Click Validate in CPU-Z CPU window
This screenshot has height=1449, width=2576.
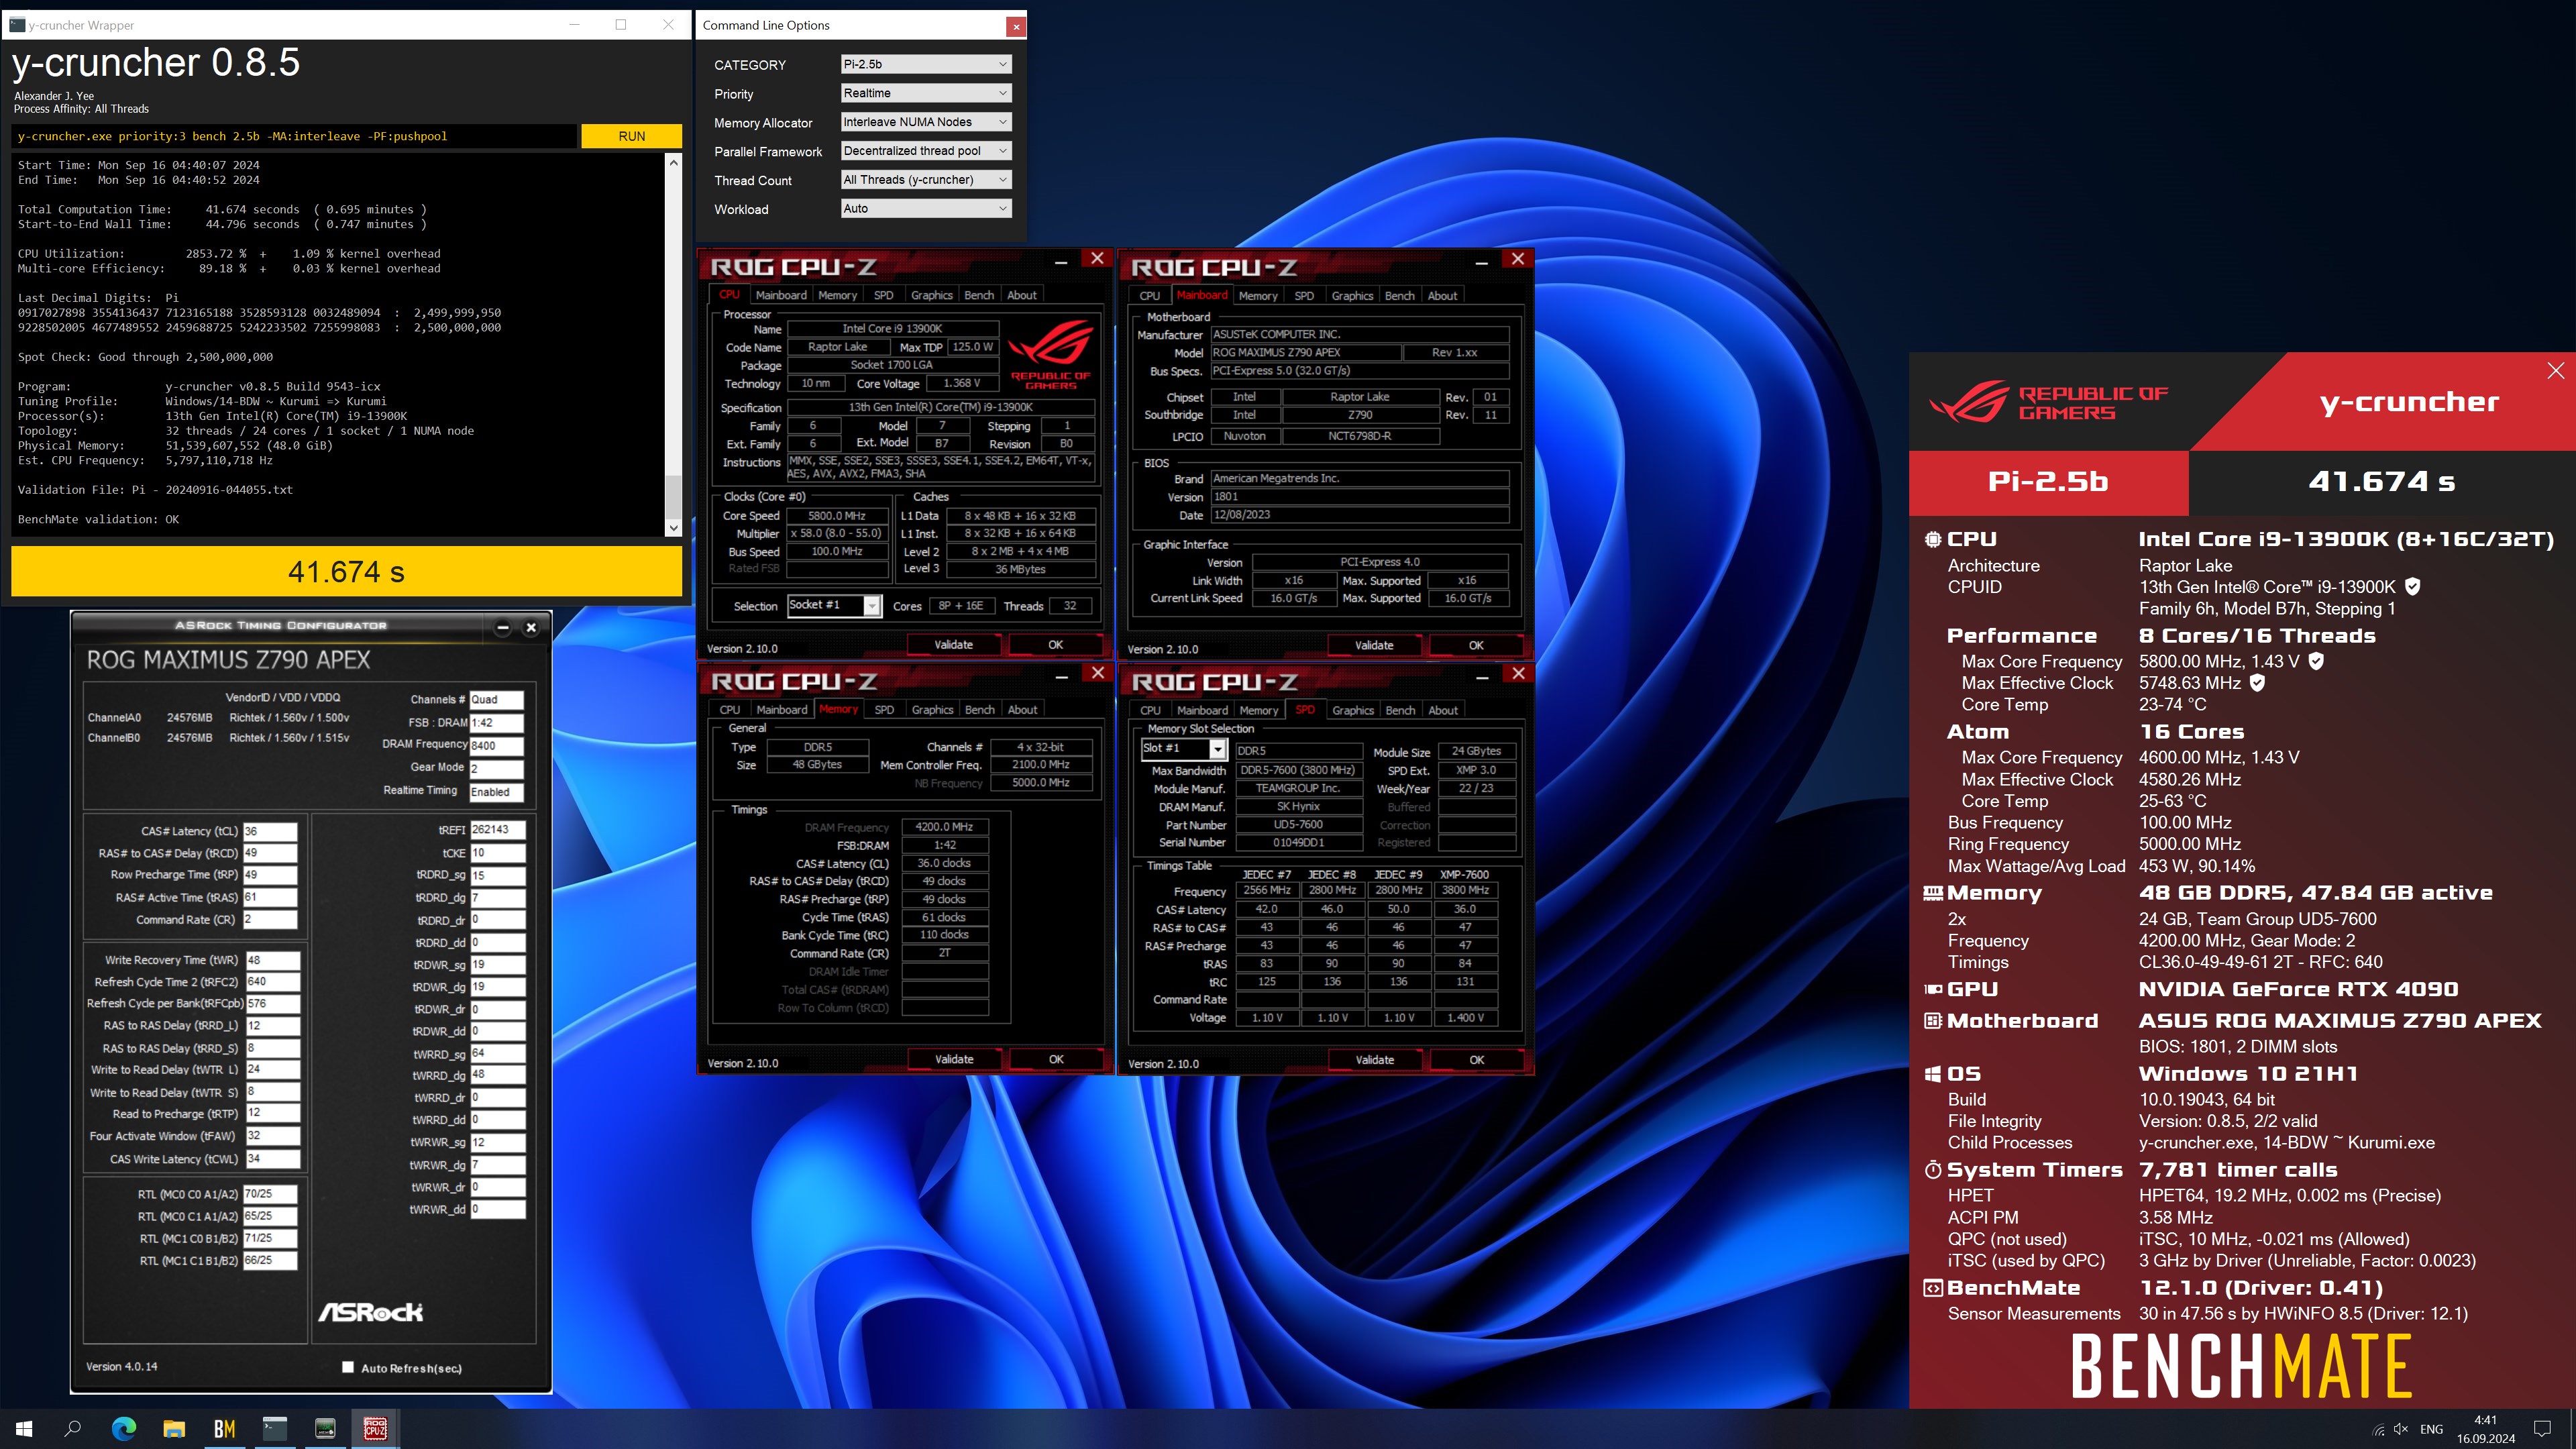click(x=953, y=645)
